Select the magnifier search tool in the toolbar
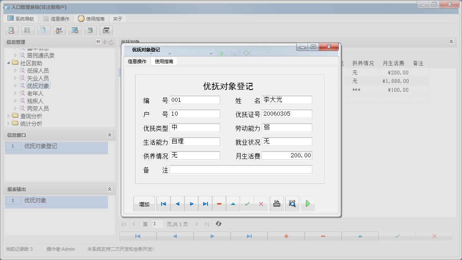This screenshot has height=260, width=462. (x=11, y=30)
